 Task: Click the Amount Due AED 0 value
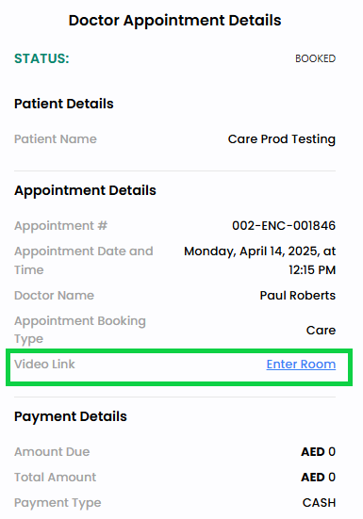tap(319, 452)
